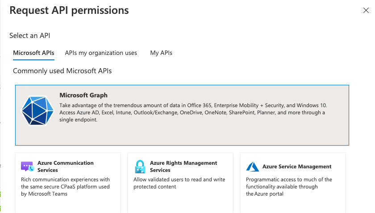The image size is (375, 213).
Task: Open the Azure Communication Services title
Action: [x=66, y=167]
